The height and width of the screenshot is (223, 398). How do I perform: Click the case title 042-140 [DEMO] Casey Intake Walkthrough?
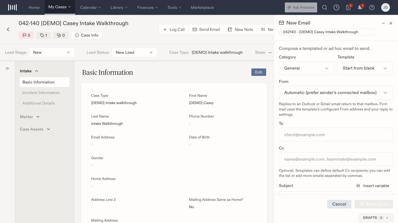pos(73,23)
